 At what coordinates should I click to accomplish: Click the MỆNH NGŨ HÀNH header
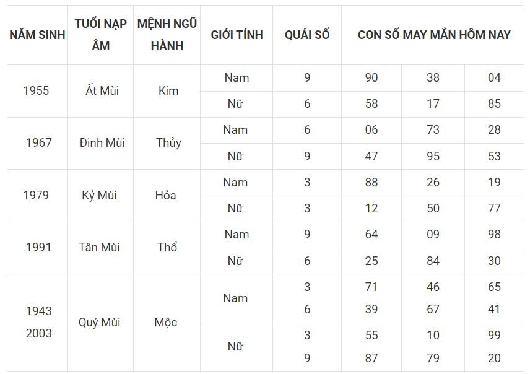(x=167, y=35)
